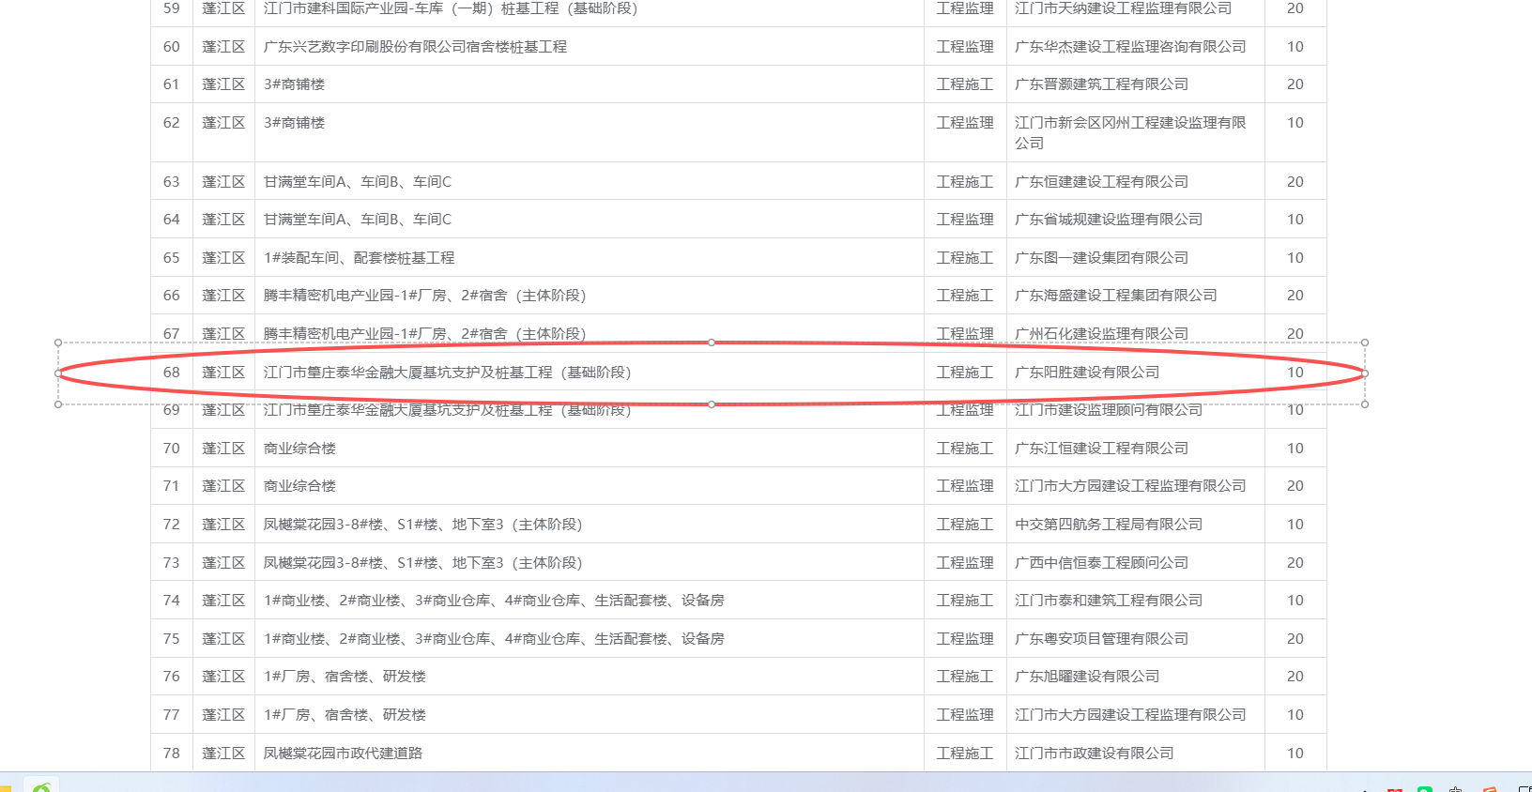Viewport: 1532px width, 792px height.
Task: Click the top-right resize handle of the ellipse selection
Action: coord(1365,343)
